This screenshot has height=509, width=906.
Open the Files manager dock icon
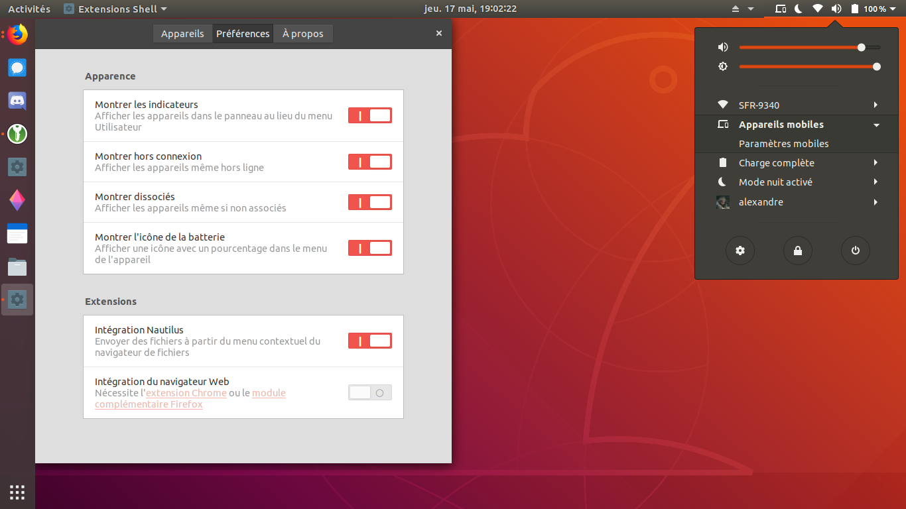18,266
